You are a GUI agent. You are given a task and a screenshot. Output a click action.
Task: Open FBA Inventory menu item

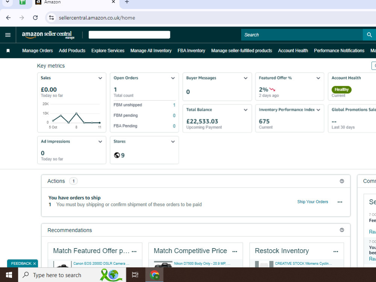coord(191,51)
